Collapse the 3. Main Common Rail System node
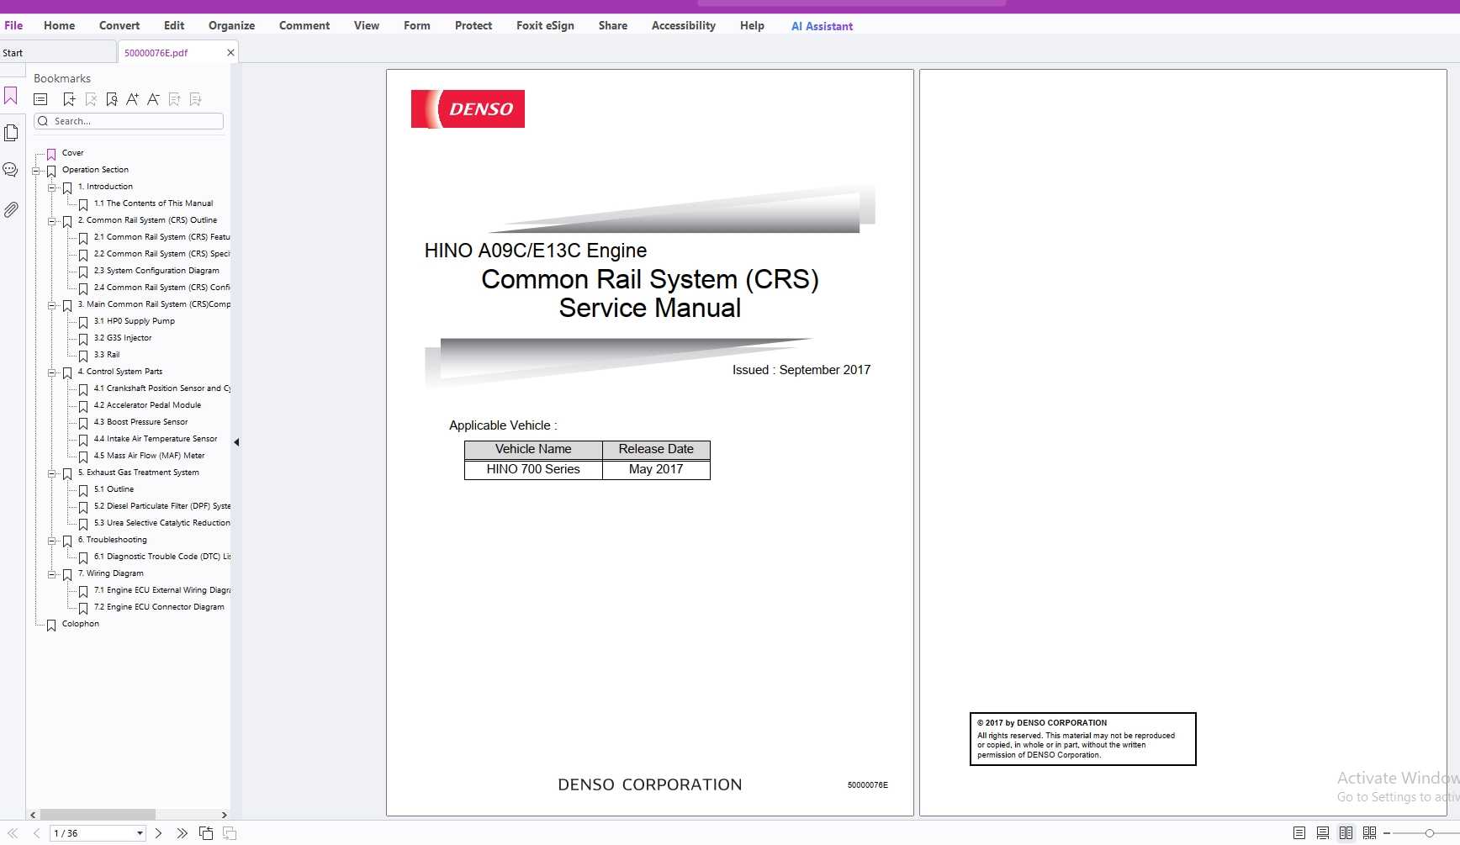This screenshot has width=1460, height=845. pyautogui.click(x=51, y=305)
